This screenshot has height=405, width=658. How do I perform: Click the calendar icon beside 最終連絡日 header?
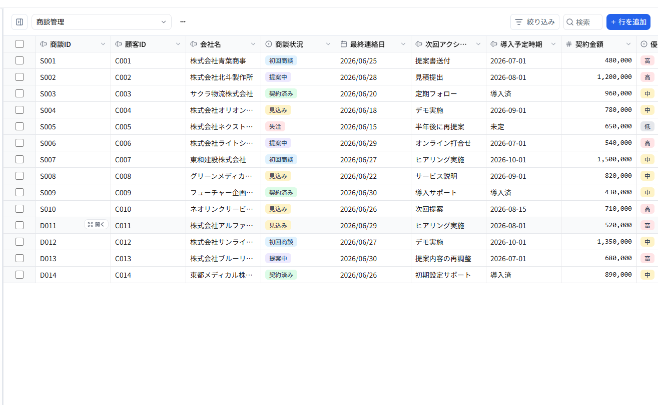pos(344,44)
